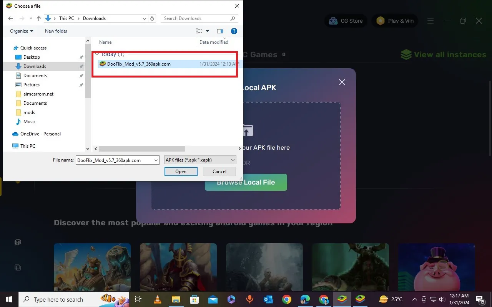The width and height of the screenshot is (492, 307).
Task: Change the file view layout icon
Action: [x=199, y=31]
